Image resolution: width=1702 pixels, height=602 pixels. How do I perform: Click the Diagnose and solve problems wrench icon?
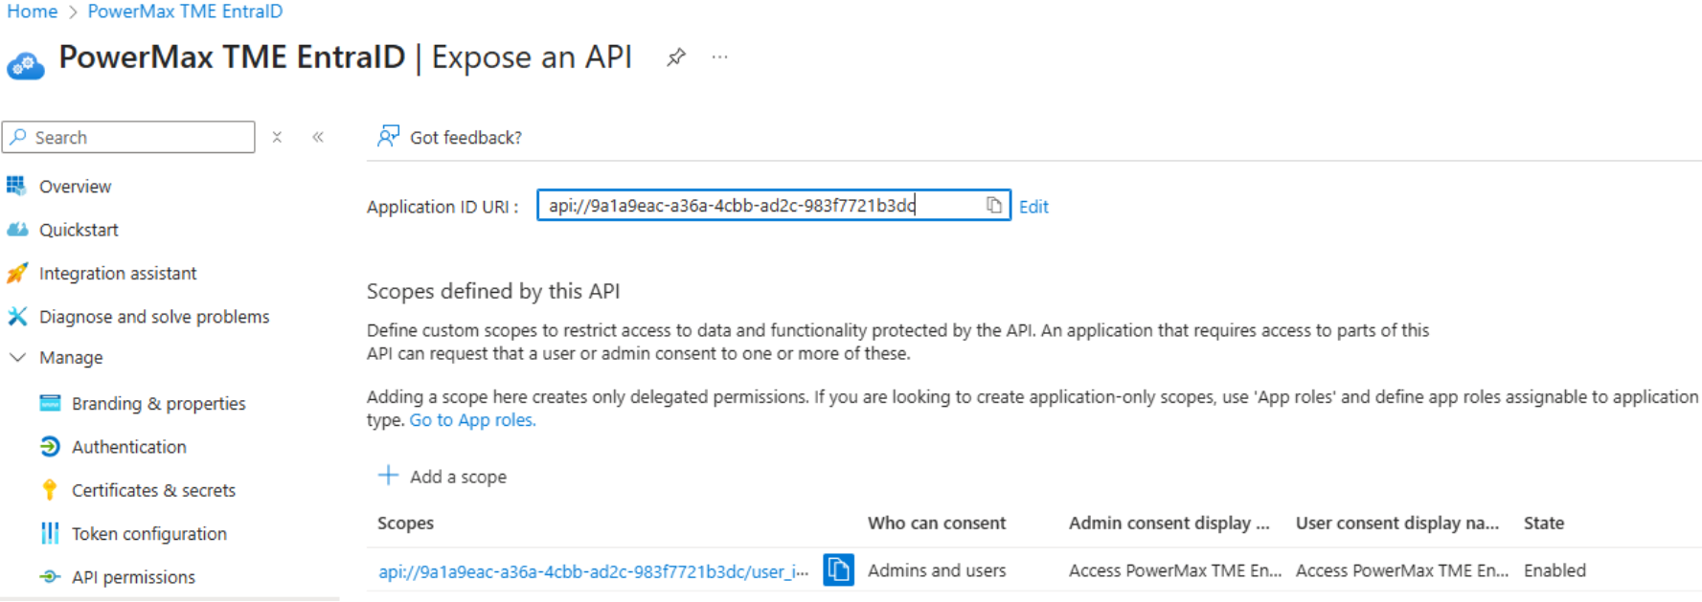(17, 317)
